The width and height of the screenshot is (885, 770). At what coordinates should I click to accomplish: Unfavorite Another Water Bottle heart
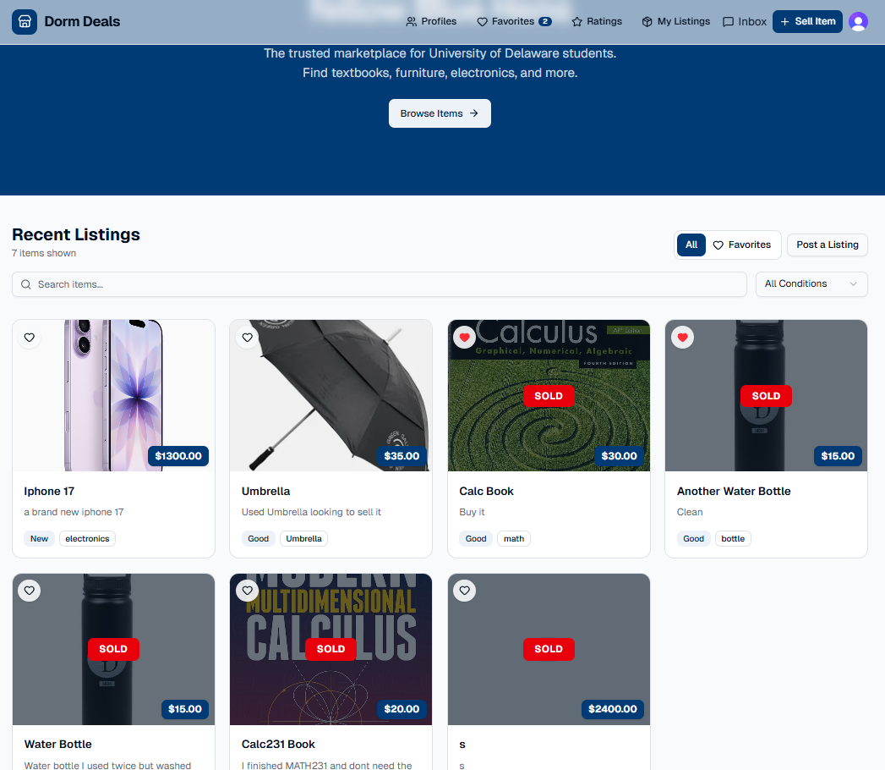682,338
